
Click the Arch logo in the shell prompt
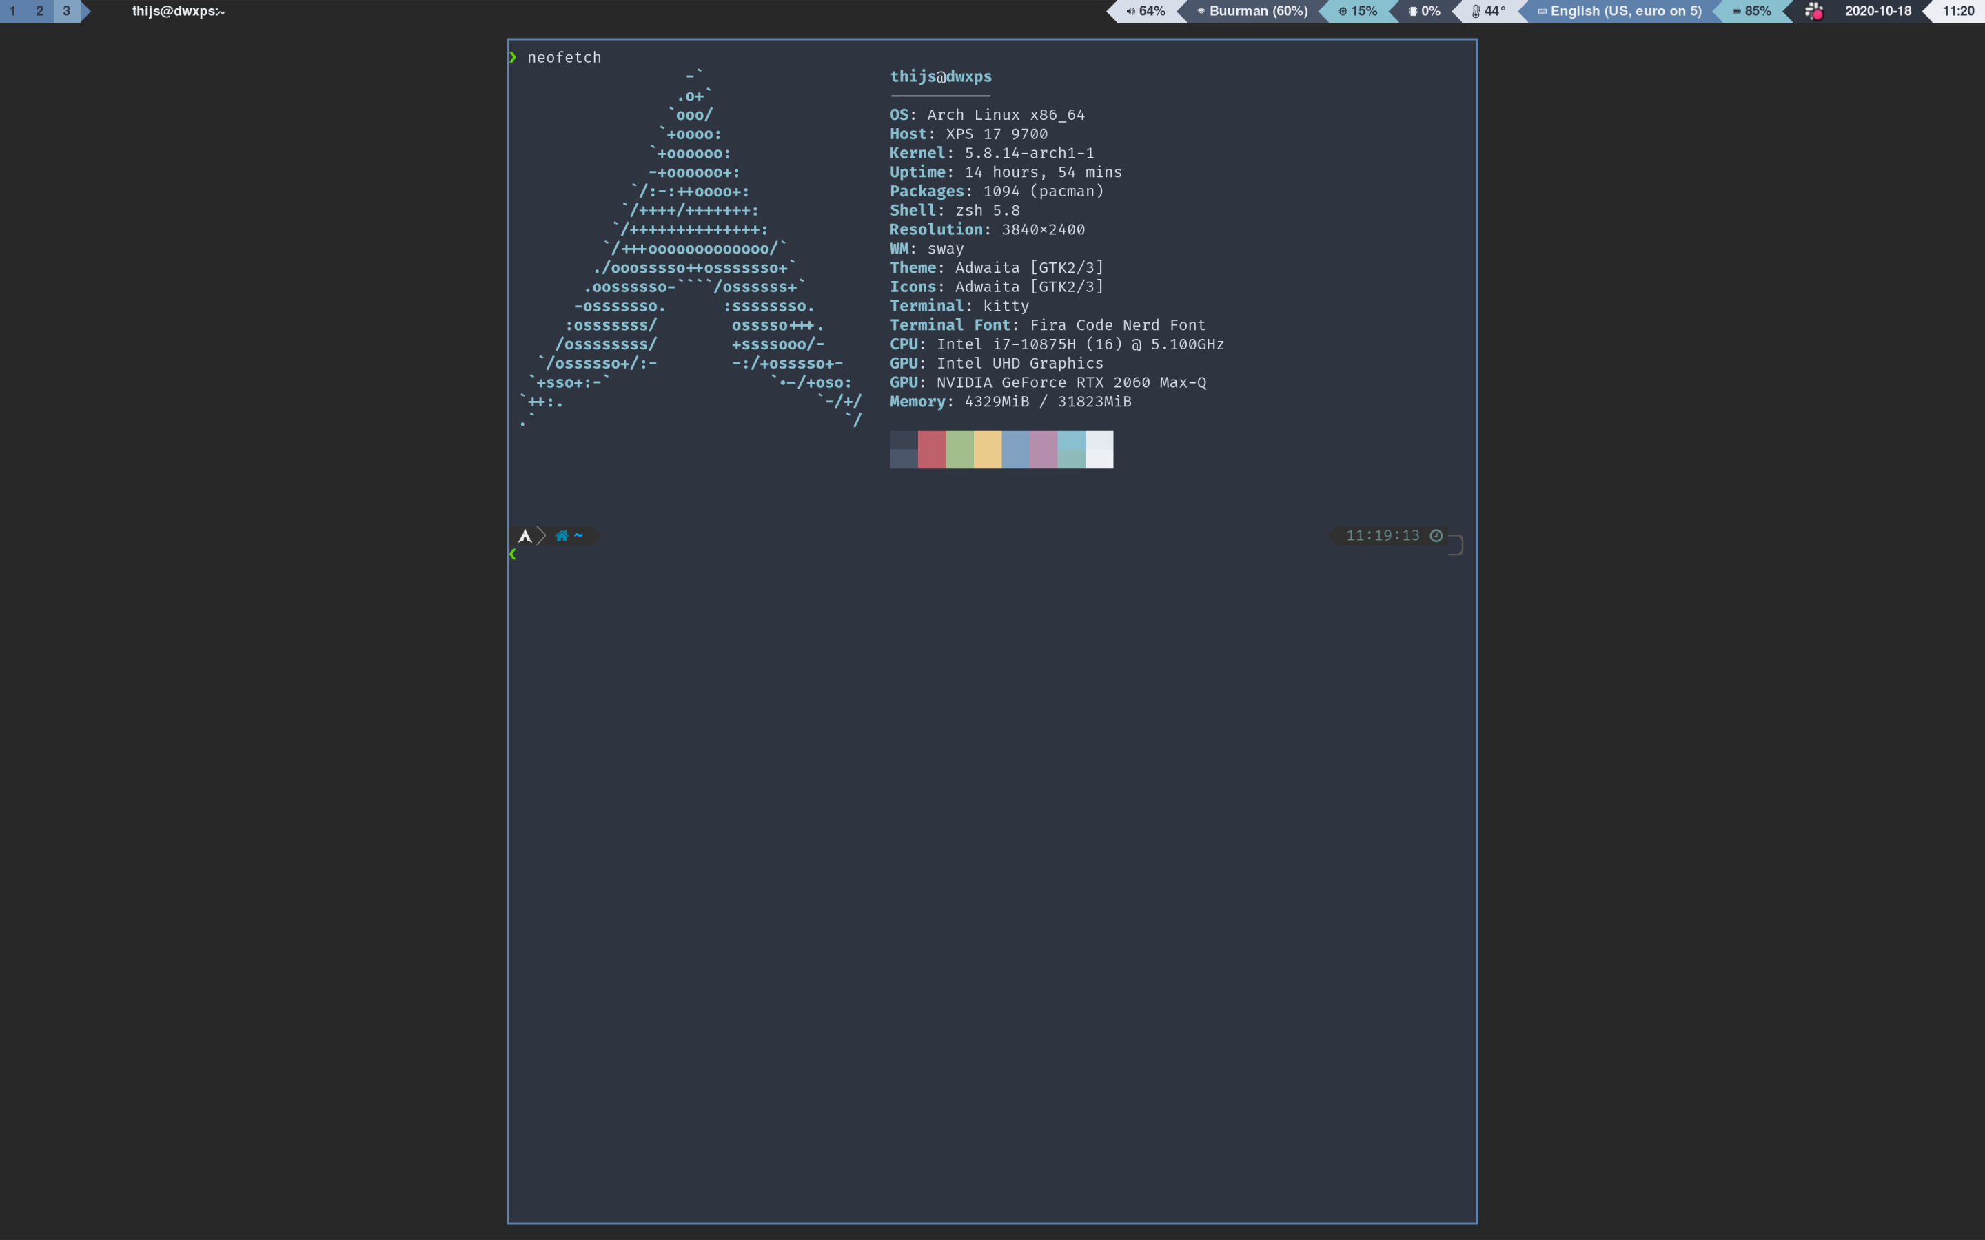point(525,537)
